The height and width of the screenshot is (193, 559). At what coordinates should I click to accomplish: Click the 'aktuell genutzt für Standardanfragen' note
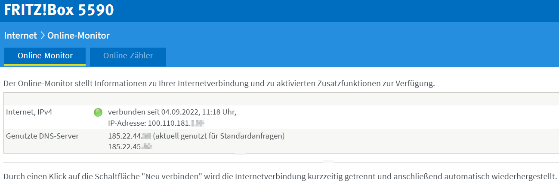[219, 136]
